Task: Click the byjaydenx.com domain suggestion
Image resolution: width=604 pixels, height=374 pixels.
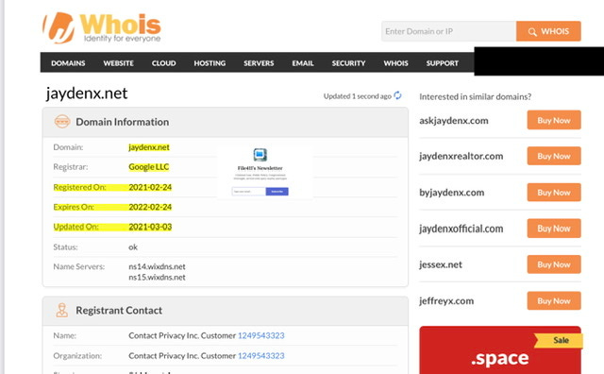Action: (x=452, y=193)
